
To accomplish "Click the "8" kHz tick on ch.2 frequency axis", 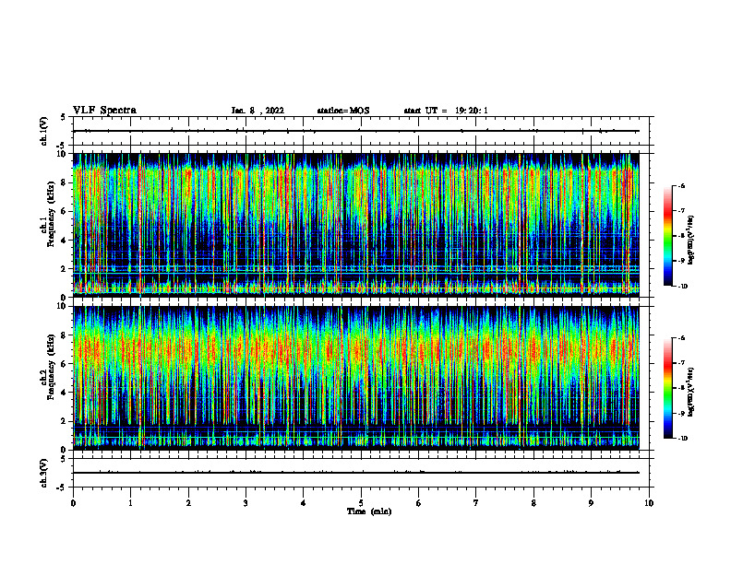I will click(x=65, y=335).
